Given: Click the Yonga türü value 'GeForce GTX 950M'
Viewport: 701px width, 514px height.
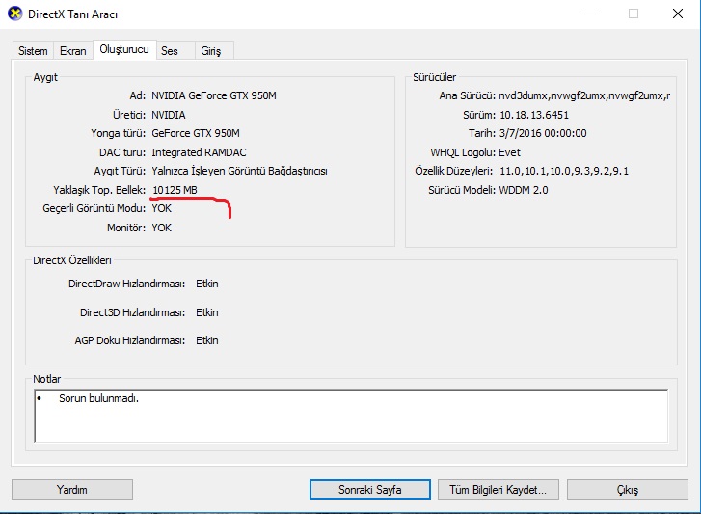Looking at the screenshot, I should [196, 133].
